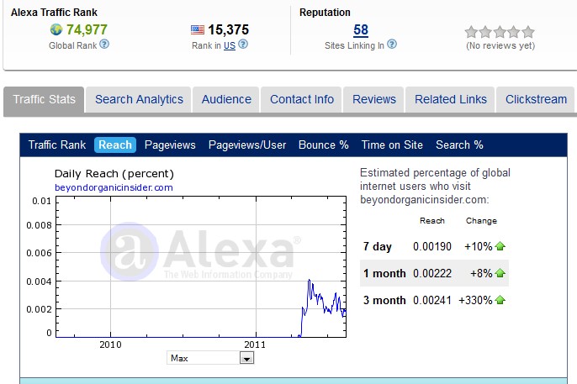The width and height of the screenshot is (577, 384).
Task: Click the third review star
Action: [500, 32]
